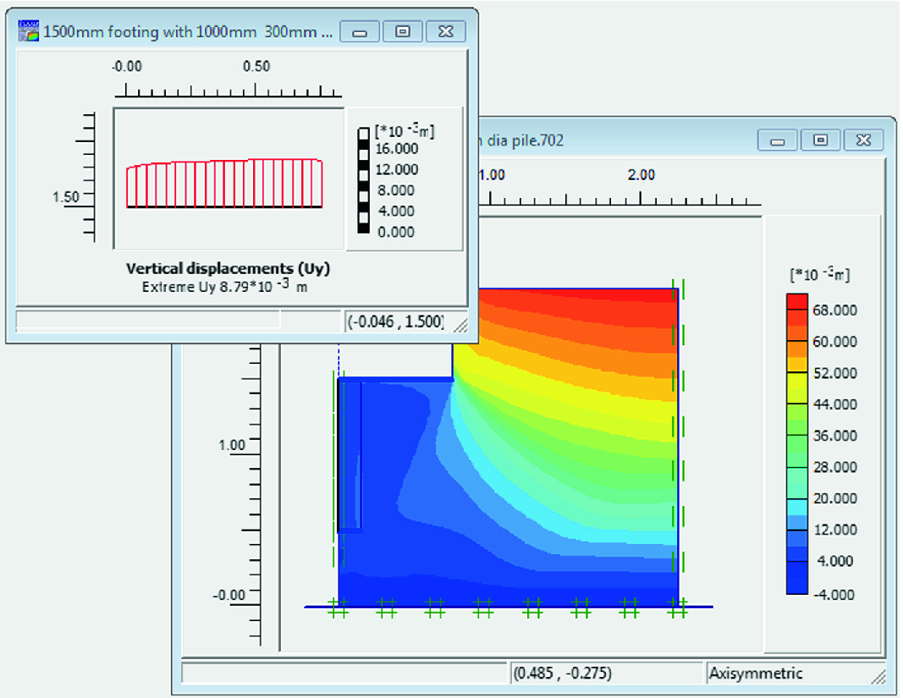Close the 1500mm footing window
Viewport: 903px width, 698px height.
click(x=446, y=31)
